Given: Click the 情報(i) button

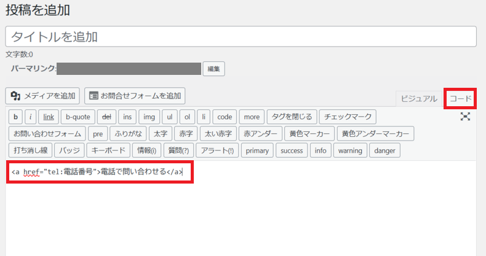Looking at the screenshot, I should click(146, 150).
